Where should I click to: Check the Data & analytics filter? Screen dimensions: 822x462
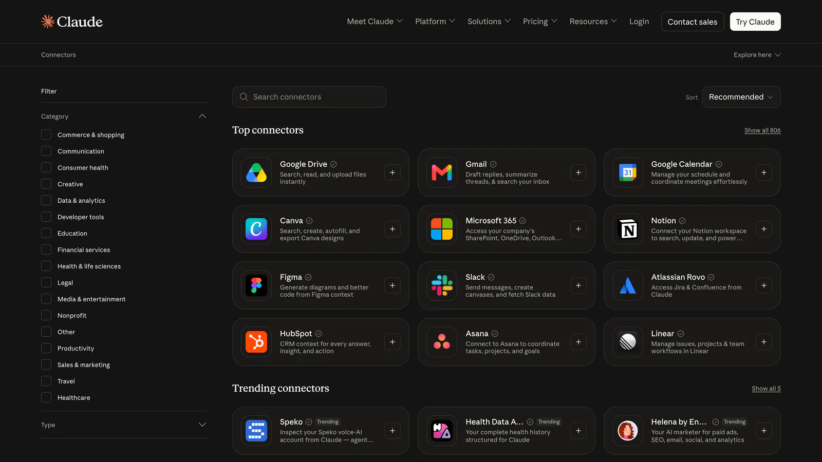46,200
